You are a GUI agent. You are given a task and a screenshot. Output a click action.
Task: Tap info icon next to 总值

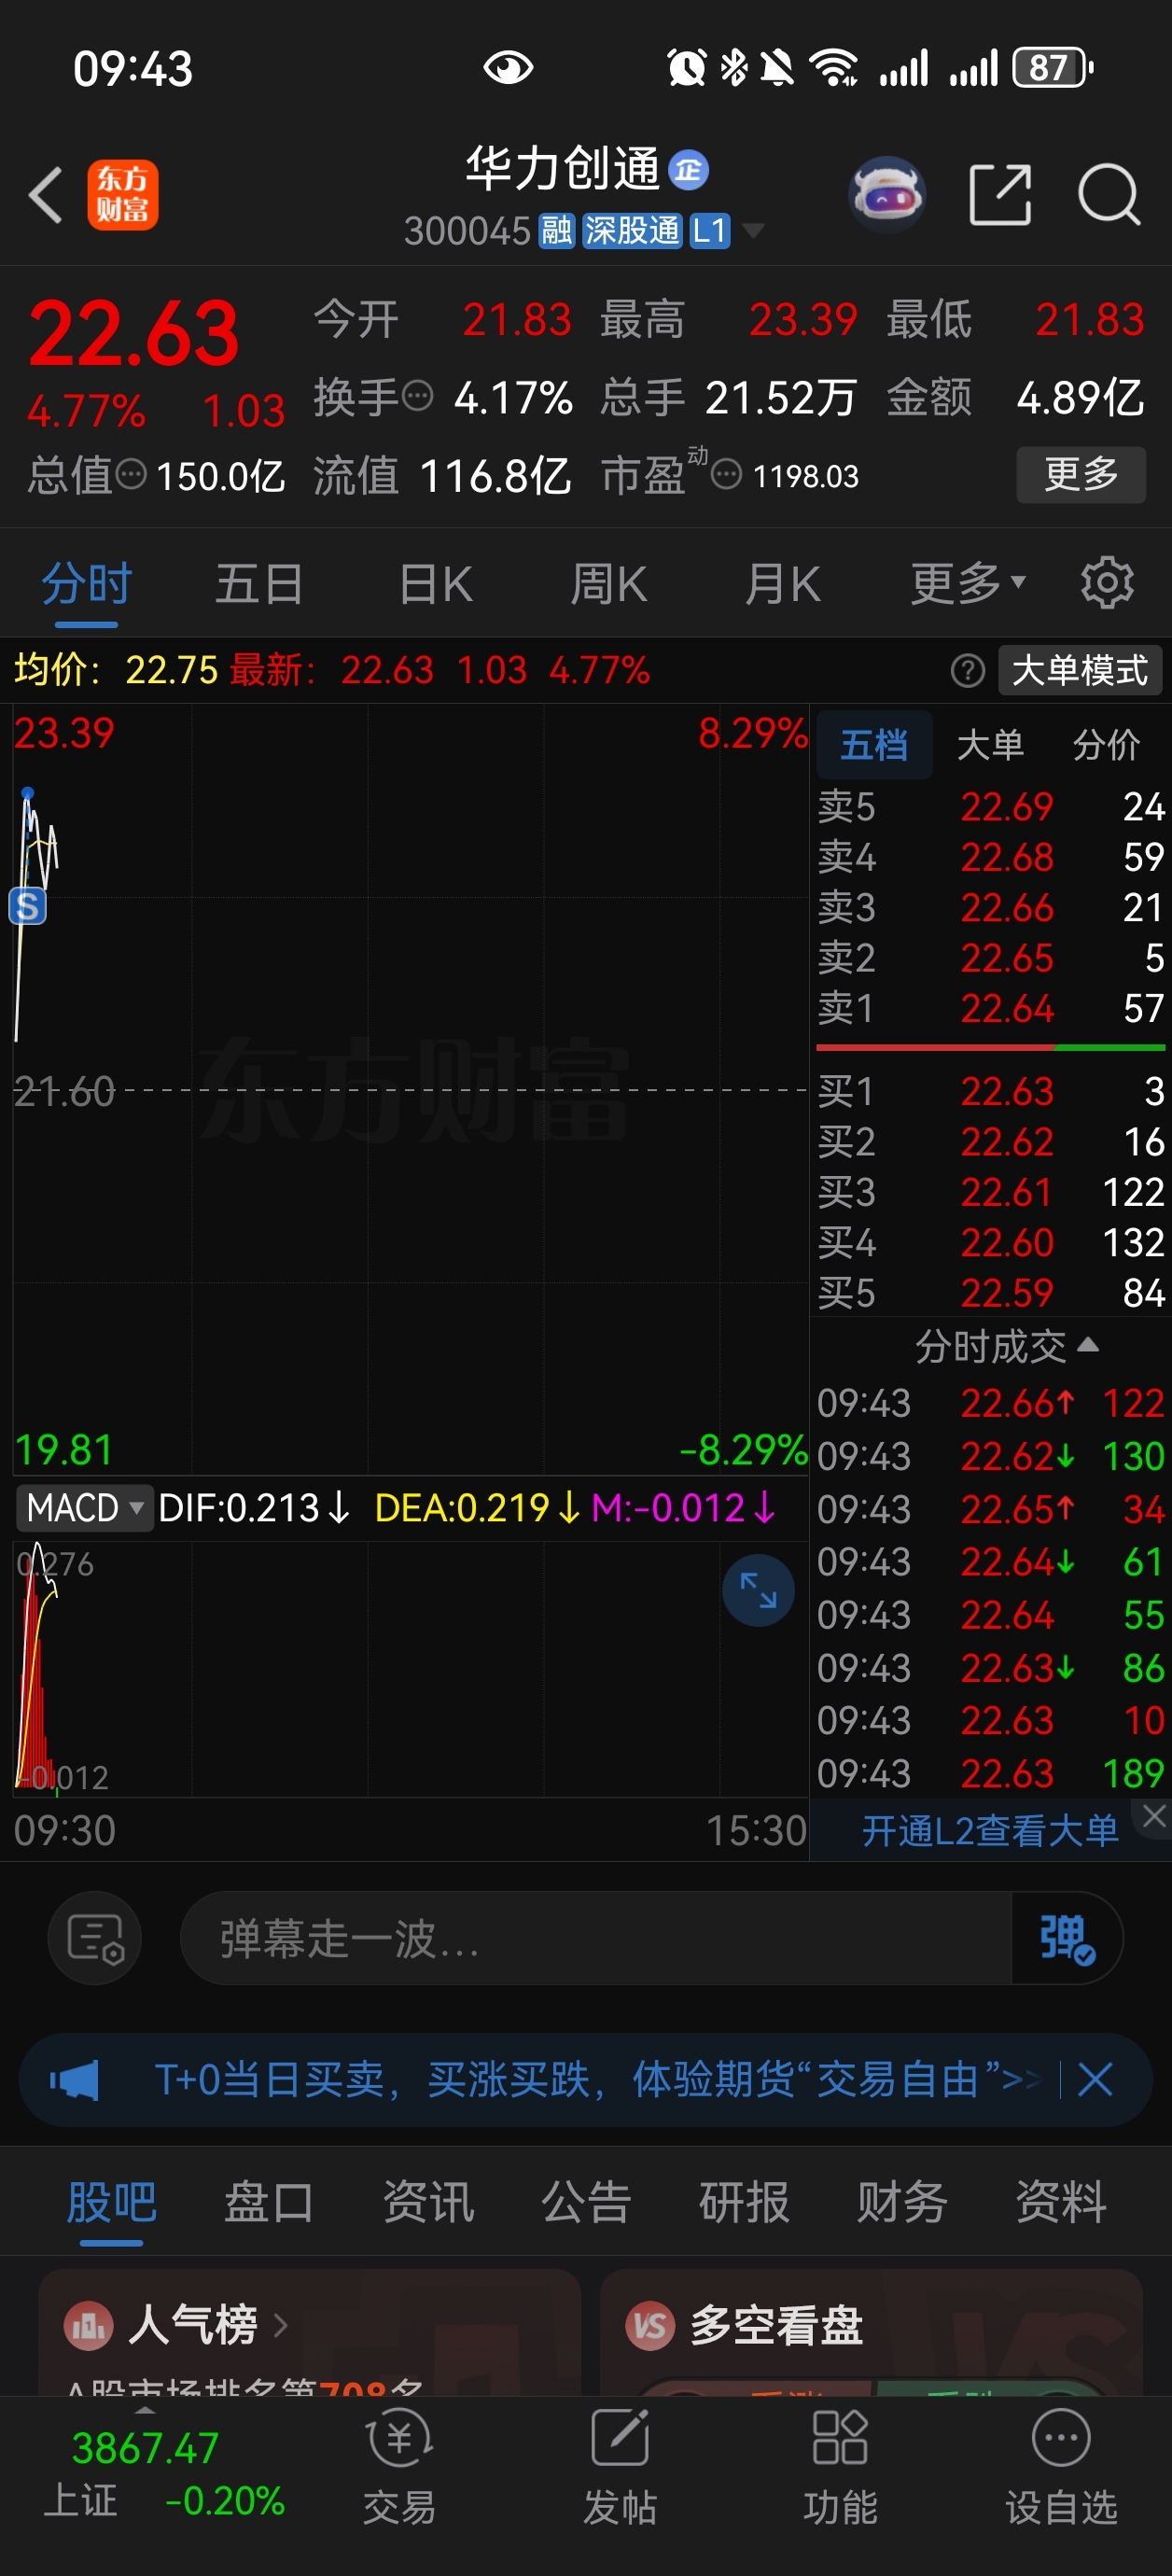(x=131, y=474)
